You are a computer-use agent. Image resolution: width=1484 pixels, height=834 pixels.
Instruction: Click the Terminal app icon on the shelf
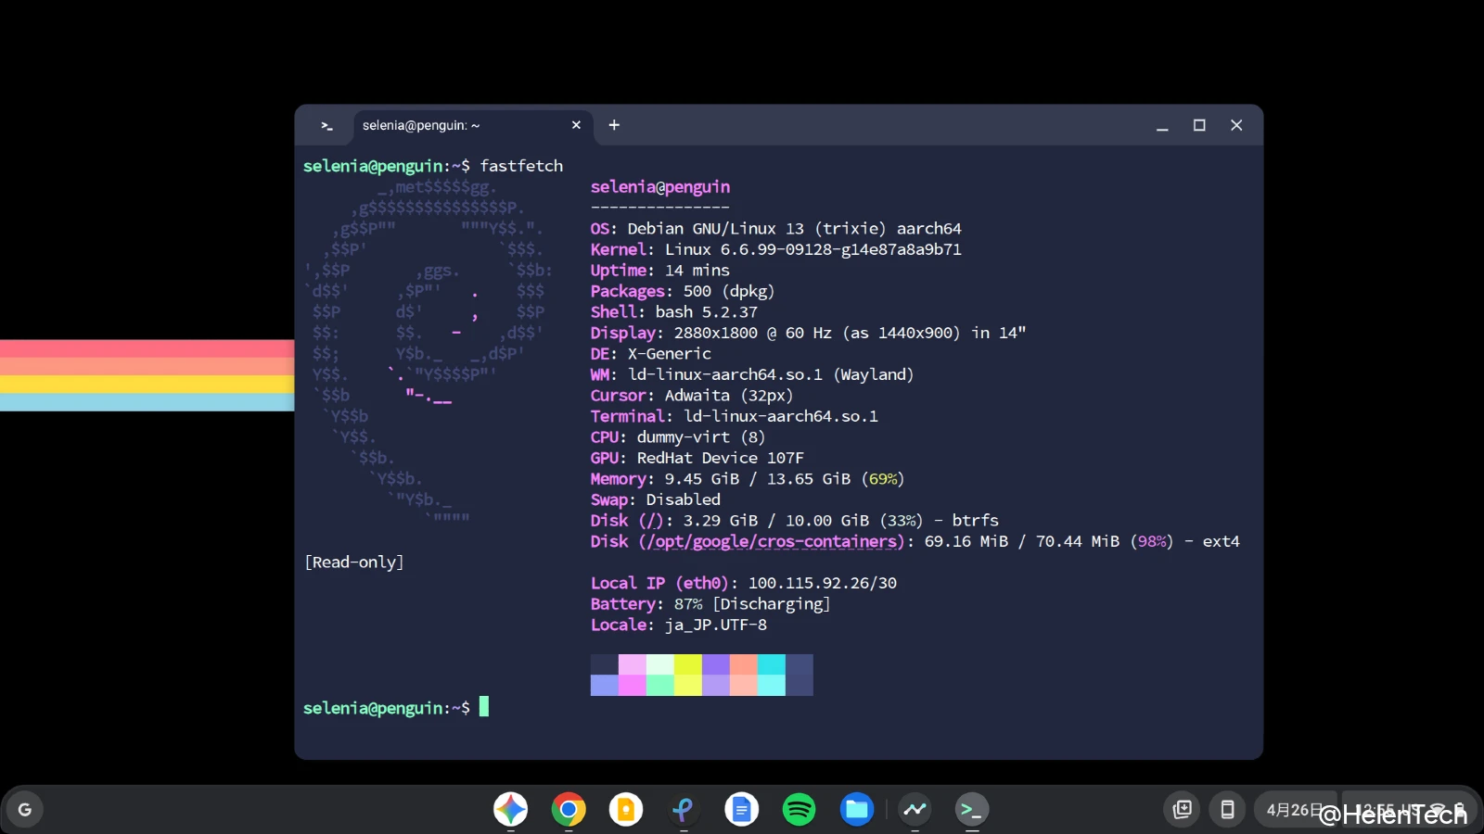coord(973,809)
